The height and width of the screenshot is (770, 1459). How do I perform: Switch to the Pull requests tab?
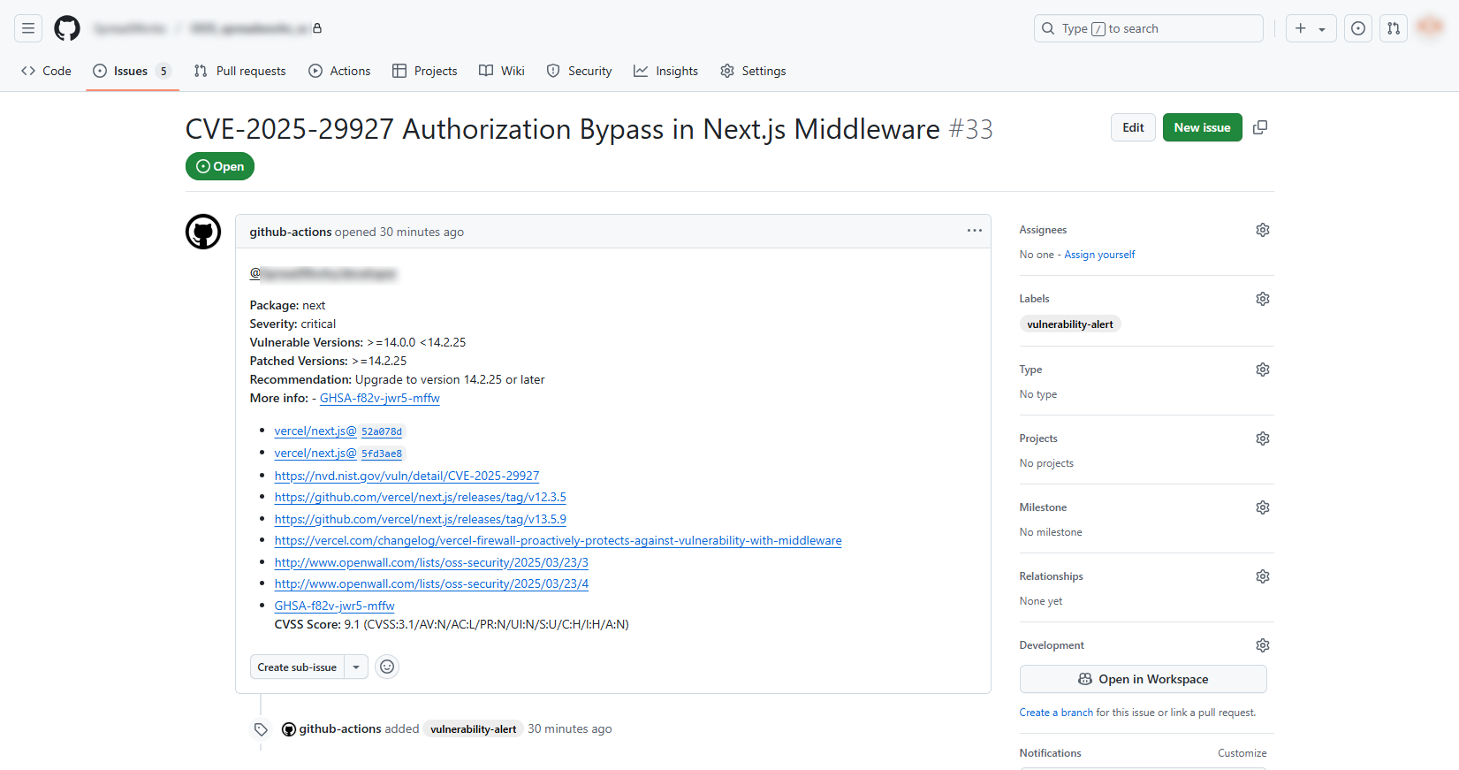pos(240,71)
